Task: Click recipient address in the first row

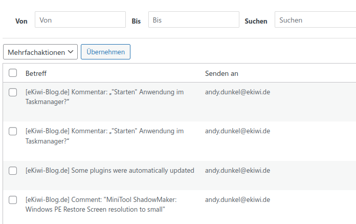Action: 237,92
